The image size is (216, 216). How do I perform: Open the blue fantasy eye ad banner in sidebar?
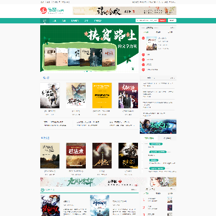tap(158, 127)
